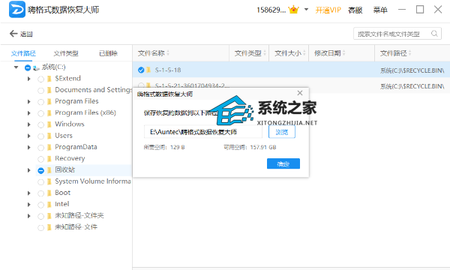Select System Volume Information folder

[93, 181]
